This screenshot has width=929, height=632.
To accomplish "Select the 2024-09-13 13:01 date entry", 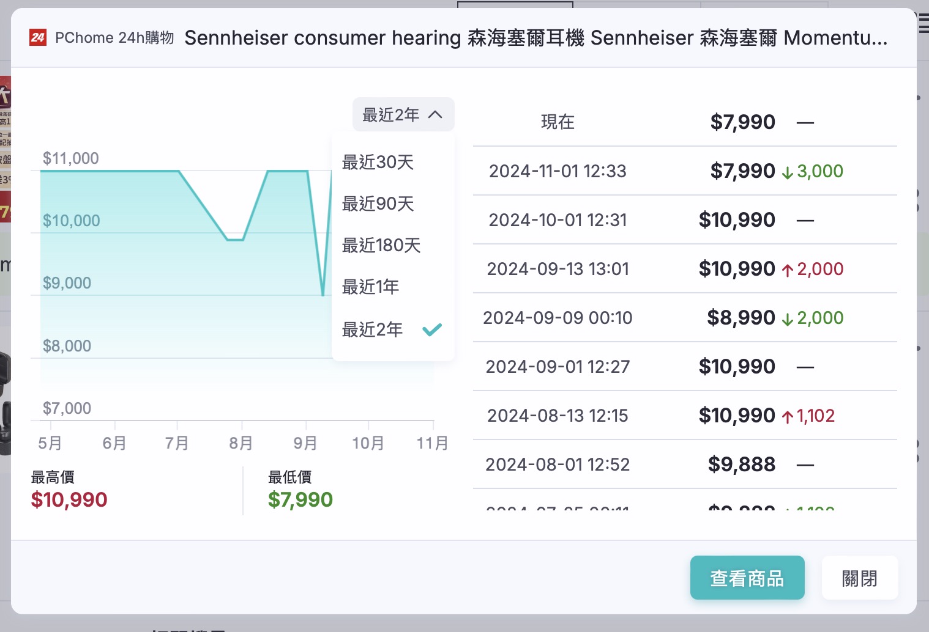I will [x=558, y=269].
